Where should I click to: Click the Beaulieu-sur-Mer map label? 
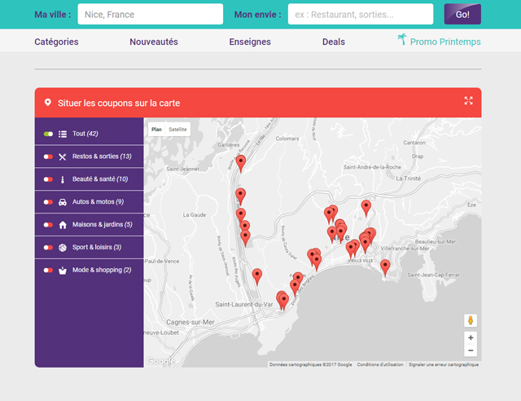[436, 241]
